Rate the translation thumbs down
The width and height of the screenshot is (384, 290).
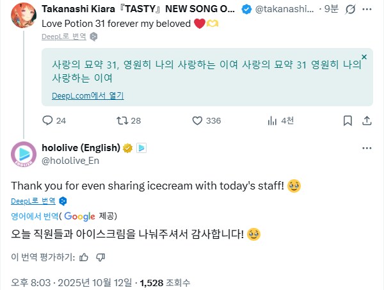pos(100,257)
